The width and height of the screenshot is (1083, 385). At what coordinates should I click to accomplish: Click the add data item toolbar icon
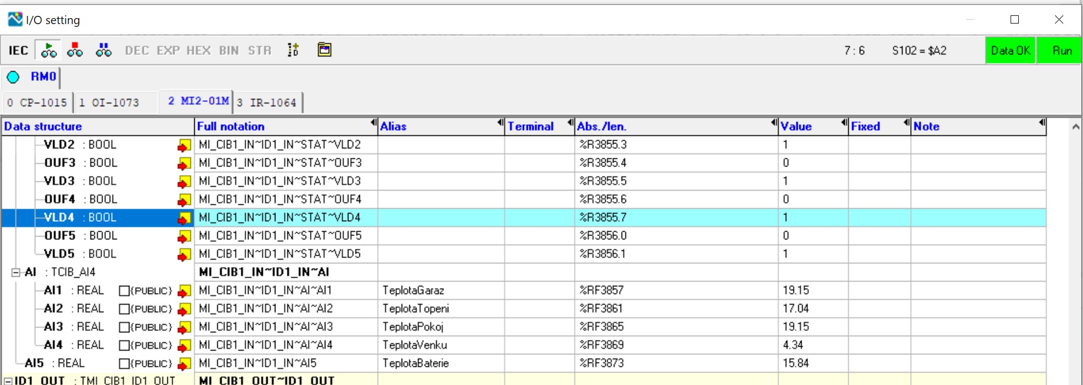[x=294, y=50]
